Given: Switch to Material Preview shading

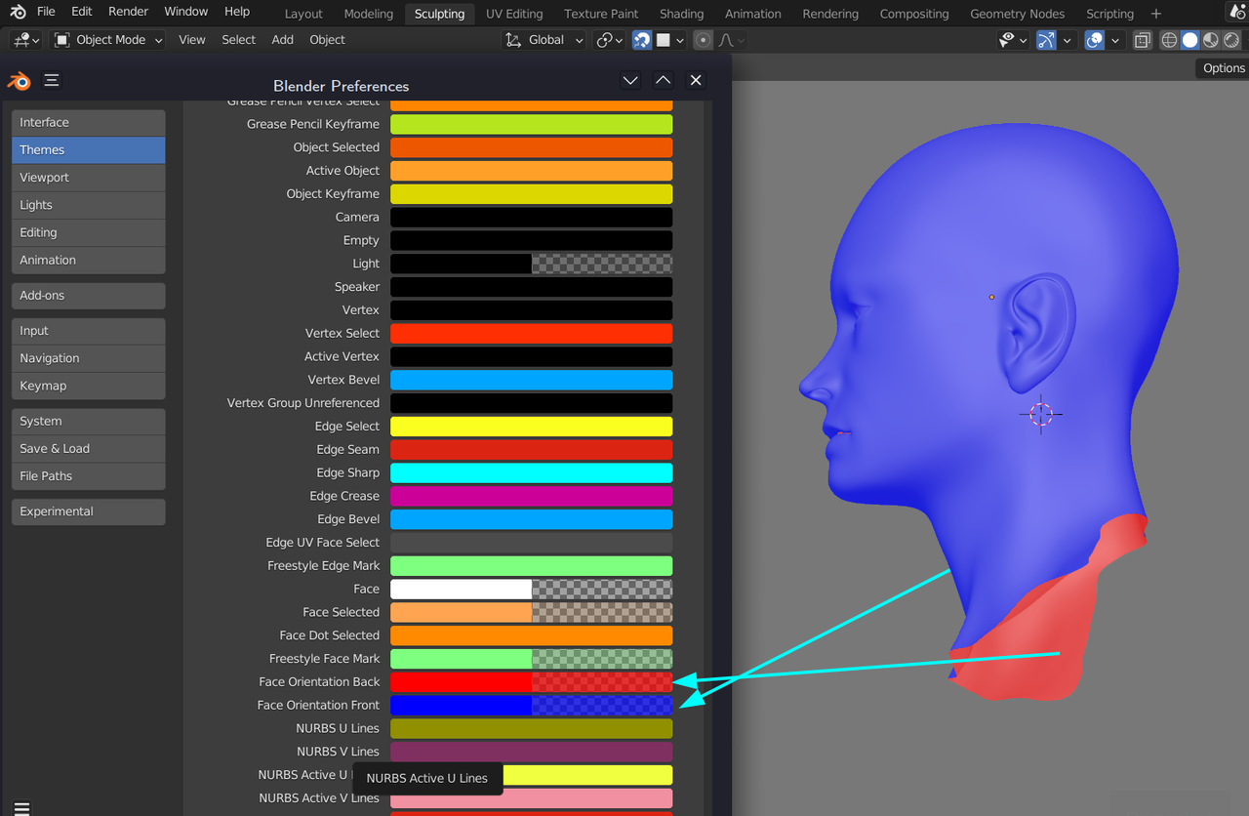Looking at the screenshot, I should (1211, 40).
